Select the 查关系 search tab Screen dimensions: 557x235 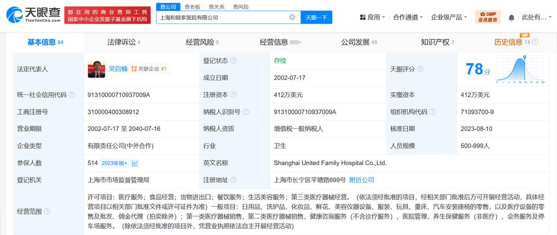coord(216,7)
